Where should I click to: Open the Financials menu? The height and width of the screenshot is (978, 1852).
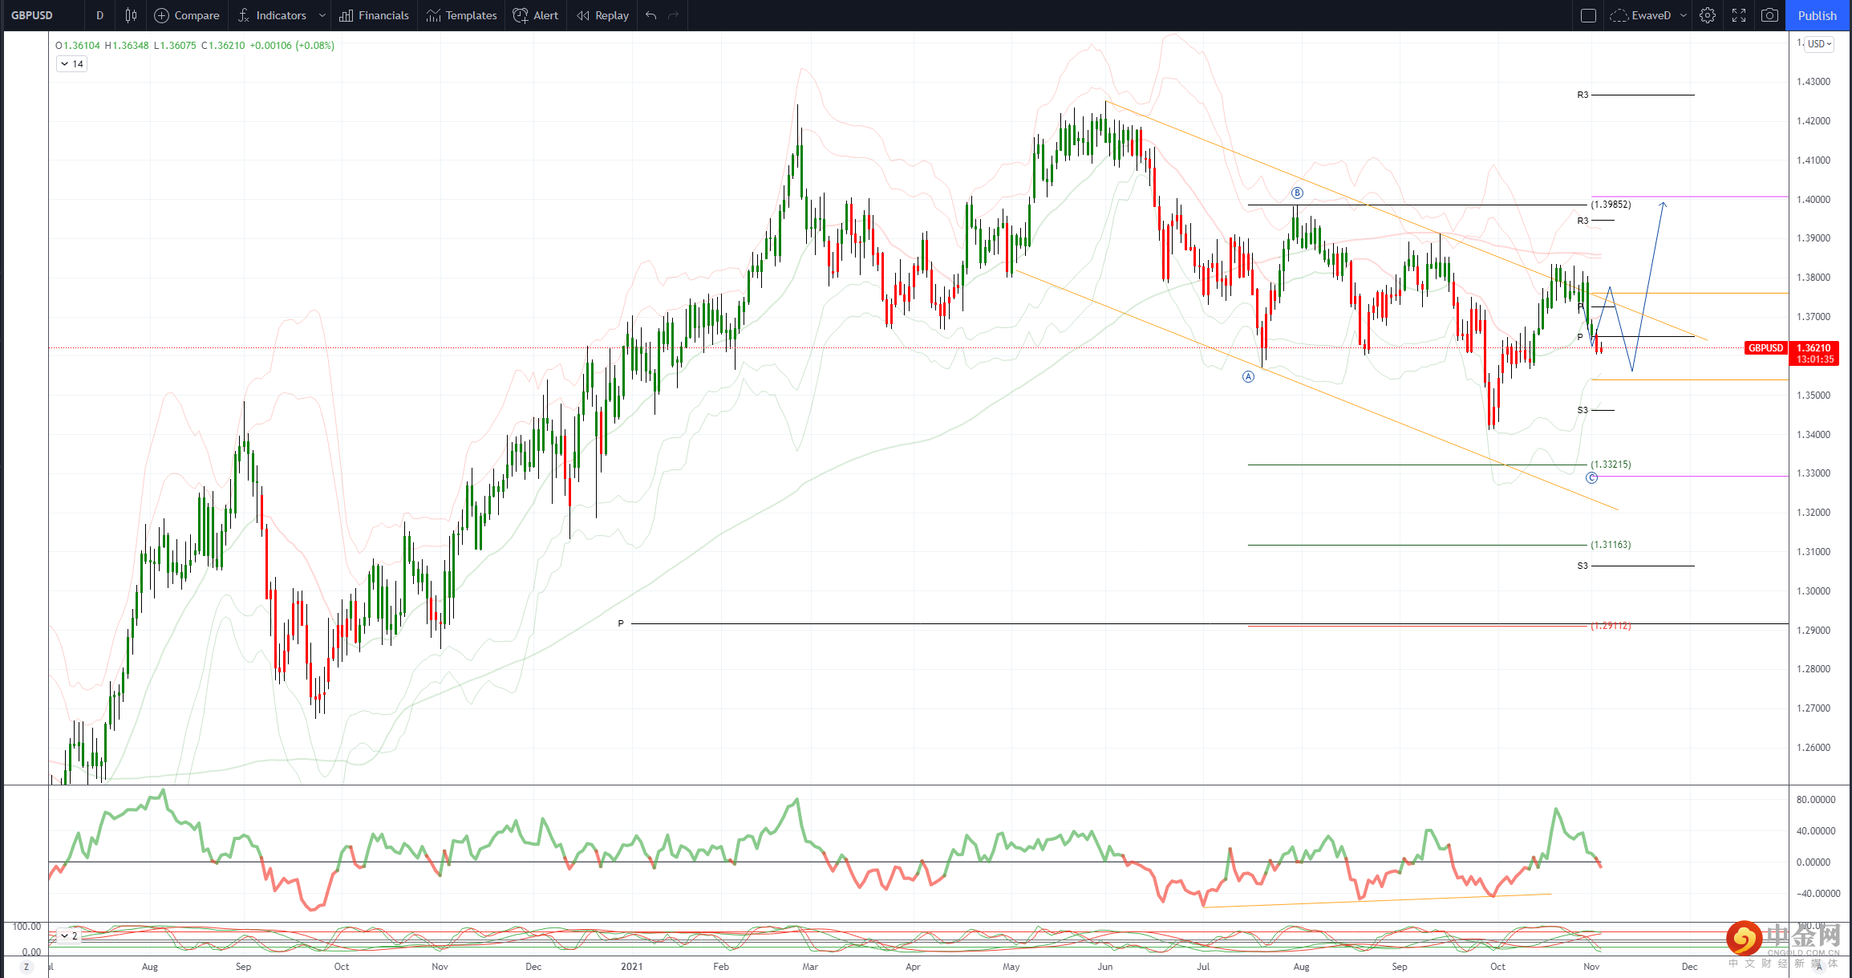[374, 15]
